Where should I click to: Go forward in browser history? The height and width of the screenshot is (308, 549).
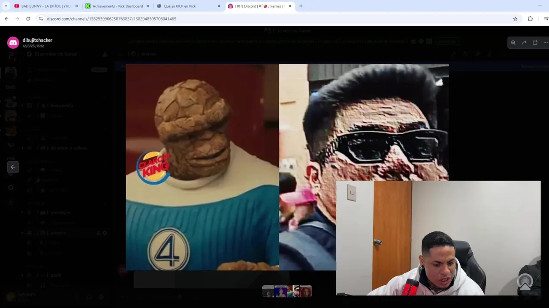(17, 19)
